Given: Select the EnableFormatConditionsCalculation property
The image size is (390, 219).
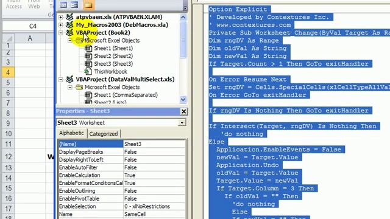Looking at the screenshot, I should coord(91,183).
